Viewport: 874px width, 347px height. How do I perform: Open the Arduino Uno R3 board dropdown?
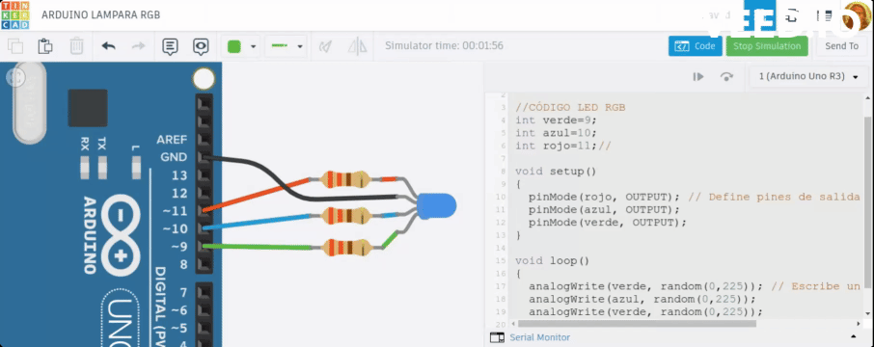(808, 76)
